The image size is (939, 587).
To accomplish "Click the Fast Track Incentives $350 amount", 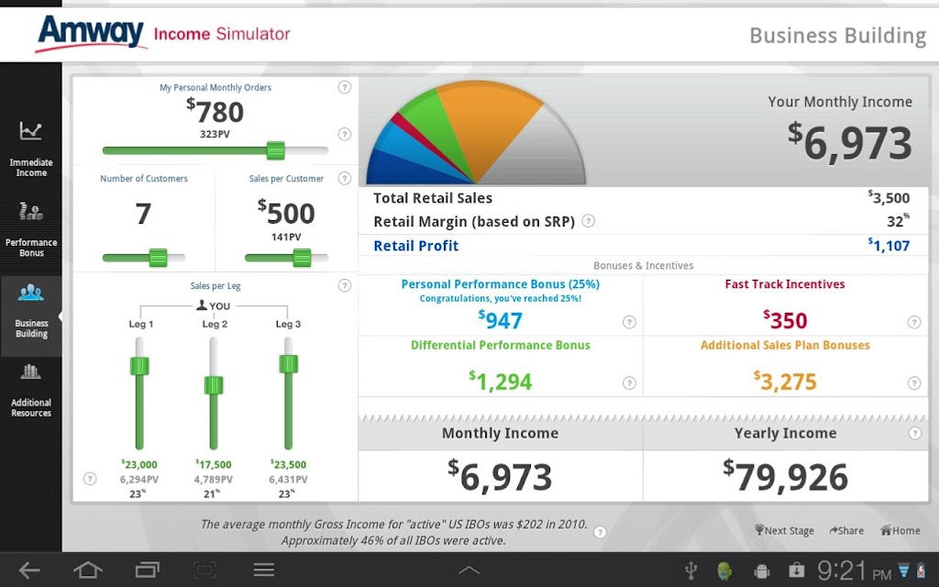I will [785, 320].
